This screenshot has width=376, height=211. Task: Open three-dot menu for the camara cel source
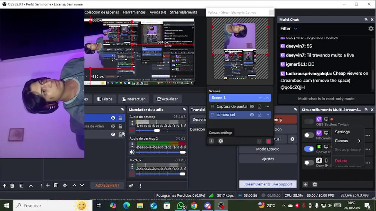(267, 115)
